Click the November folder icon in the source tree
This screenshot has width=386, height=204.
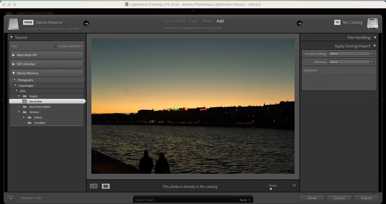coord(25,101)
